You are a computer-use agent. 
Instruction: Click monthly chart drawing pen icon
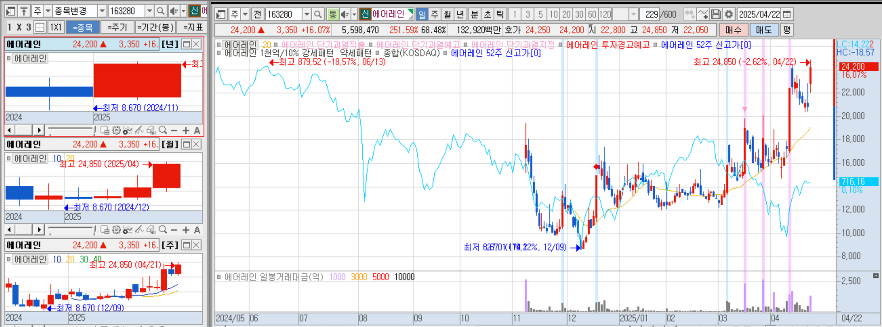click(x=139, y=230)
